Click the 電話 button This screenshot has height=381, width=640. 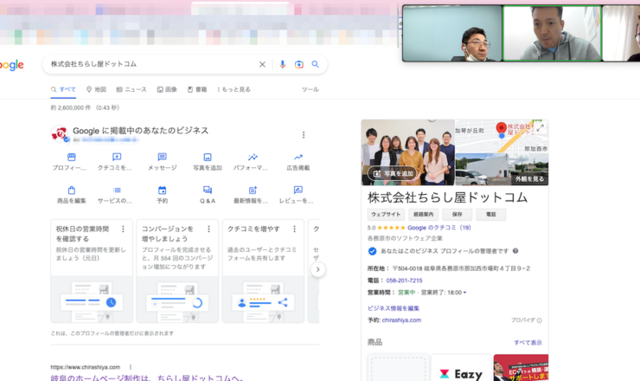(490, 214)
